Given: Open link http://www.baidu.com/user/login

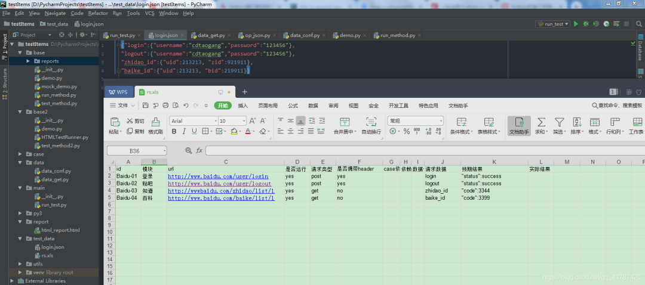Looking at the screenshot, I should coord(218,176).
